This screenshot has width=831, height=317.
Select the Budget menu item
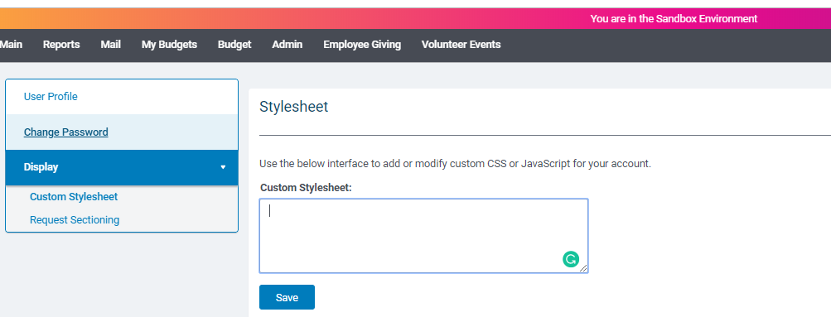tap(234, 45)
